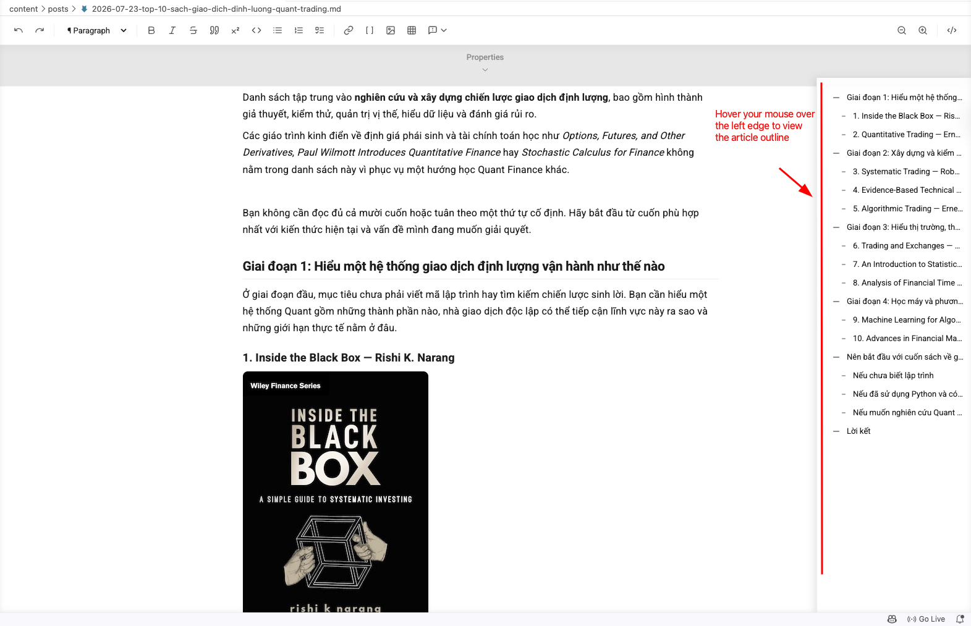Screen dimensions: 971x626
Task: Create a bulleted list
Action: pos(278,30)
